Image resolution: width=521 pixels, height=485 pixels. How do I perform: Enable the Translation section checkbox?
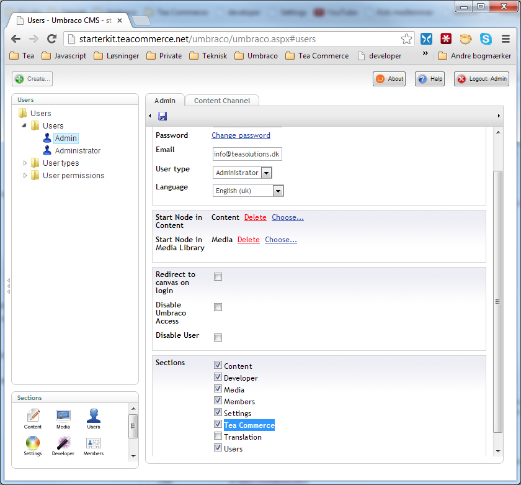218,436
